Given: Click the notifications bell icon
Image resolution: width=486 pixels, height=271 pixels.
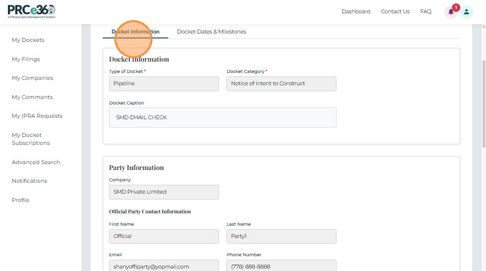Looking at the screenshot, I should 450,12.
